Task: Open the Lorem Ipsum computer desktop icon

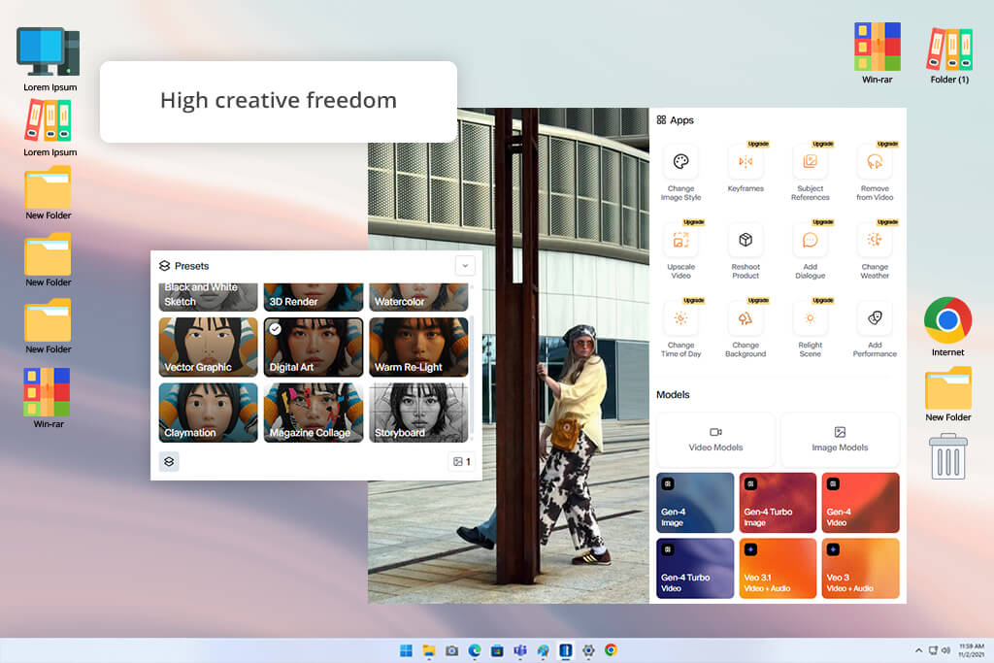Action: pos(50,59)
